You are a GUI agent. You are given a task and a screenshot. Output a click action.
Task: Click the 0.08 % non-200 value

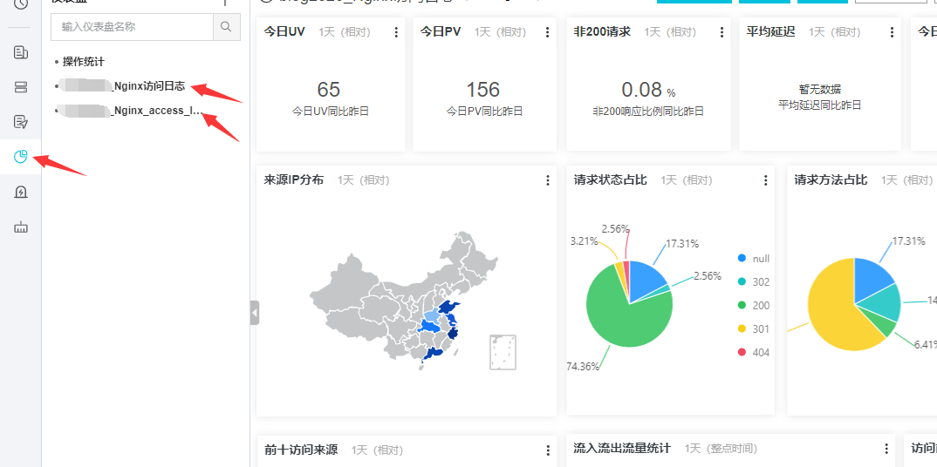(648, 90)
